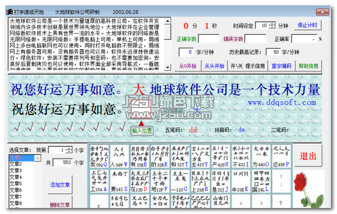The width and height of the screenshot is (337, 214).
Task: Click the R key labeled 的32R
Action: point(160,156)
